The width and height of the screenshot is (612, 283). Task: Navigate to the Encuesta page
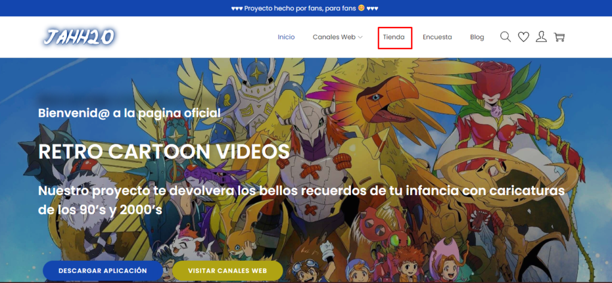(x=437, y=37)
